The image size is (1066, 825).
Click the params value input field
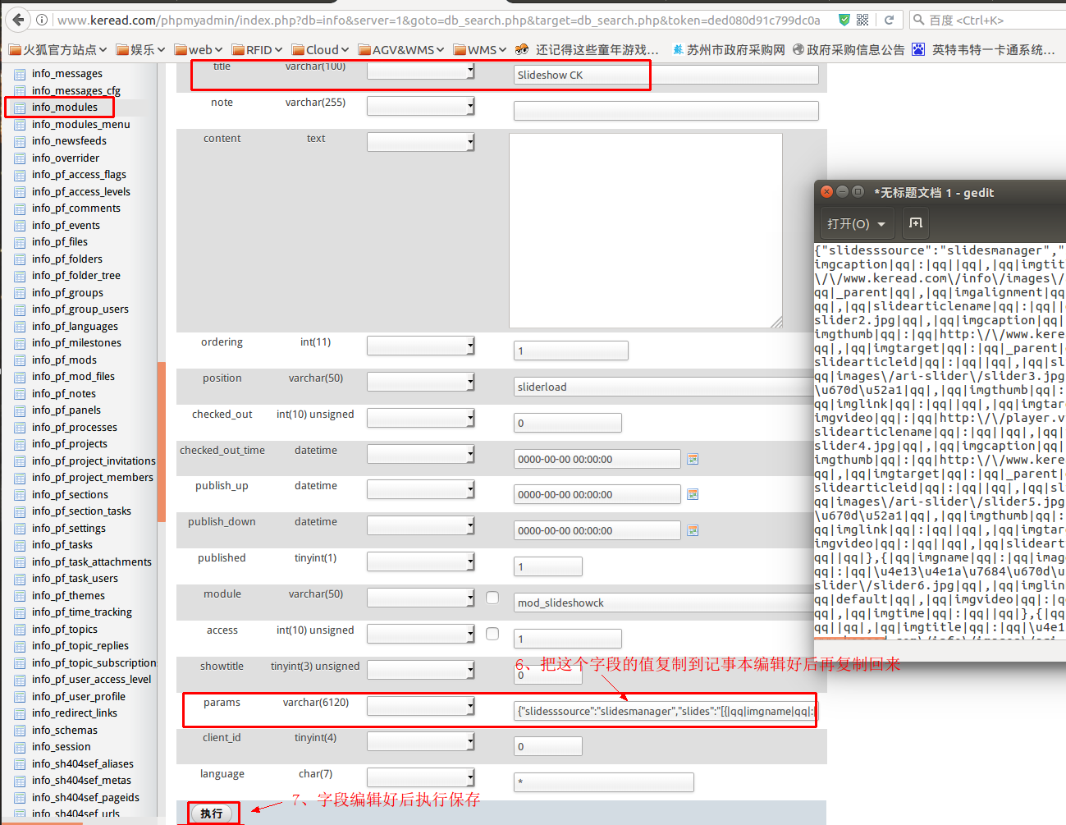[x=666, y=711]
